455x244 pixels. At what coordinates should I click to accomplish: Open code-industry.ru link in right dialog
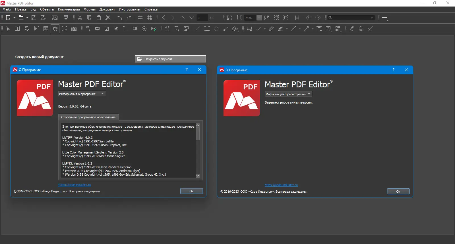(x=281, y=185)
